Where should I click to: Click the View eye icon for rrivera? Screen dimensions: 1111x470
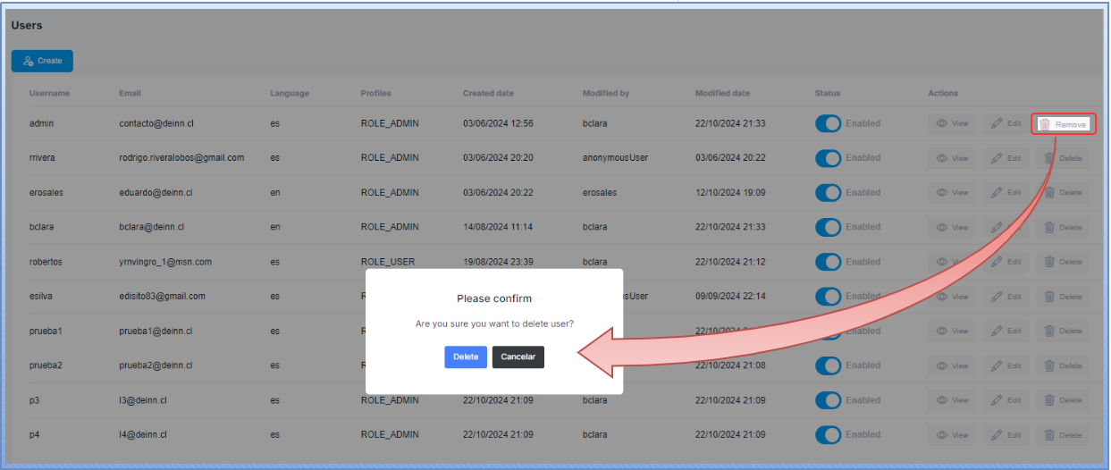941,158
